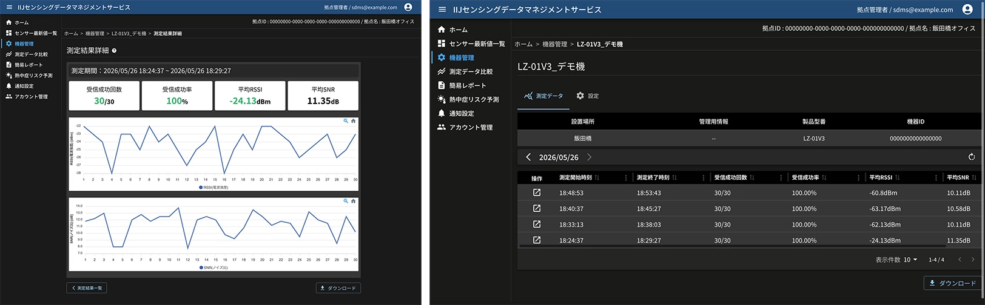Image resolution: width=985 pixels, height=305 pixels.
Task: Click LZ-01V3 product model cell
Action: (x=813, y=139)
